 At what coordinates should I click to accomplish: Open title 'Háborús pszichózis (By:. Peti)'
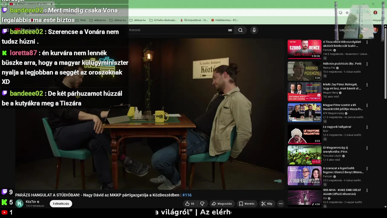click(x=342, y=64)
